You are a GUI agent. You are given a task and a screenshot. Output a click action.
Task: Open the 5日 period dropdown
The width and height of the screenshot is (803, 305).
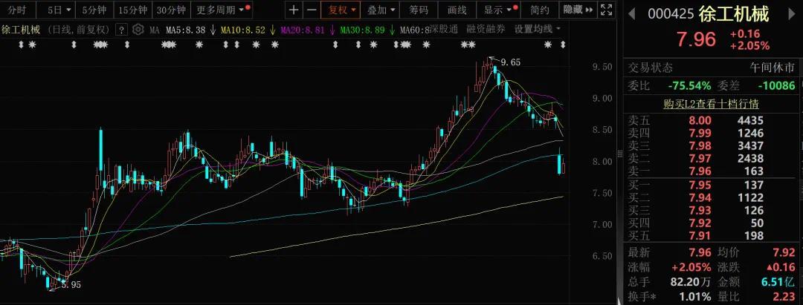coord(59,10)
